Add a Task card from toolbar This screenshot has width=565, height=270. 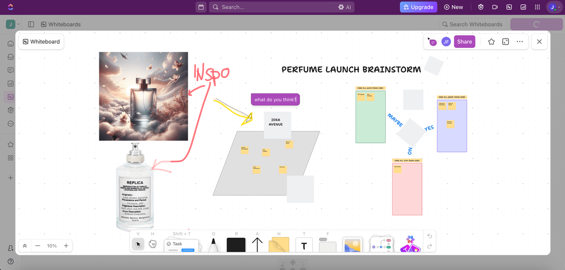181,245
